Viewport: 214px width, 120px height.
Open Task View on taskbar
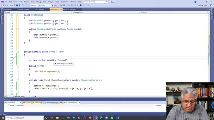pyautogui.click(x=52, y=118)
